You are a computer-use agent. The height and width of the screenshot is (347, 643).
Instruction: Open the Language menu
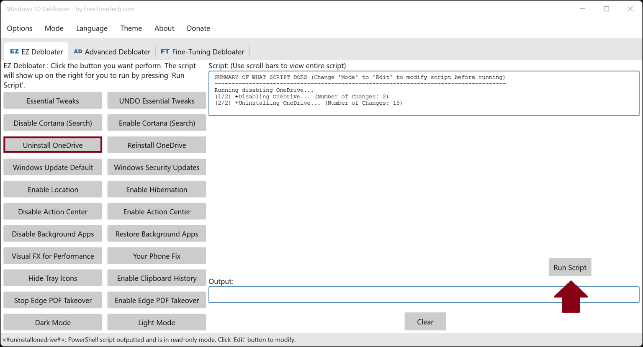click(92, 28)
